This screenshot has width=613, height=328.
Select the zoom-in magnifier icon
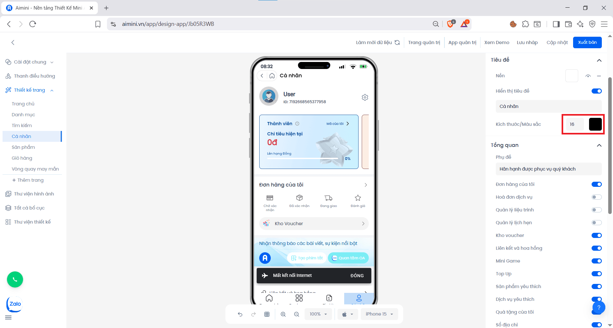pos(283,314)
